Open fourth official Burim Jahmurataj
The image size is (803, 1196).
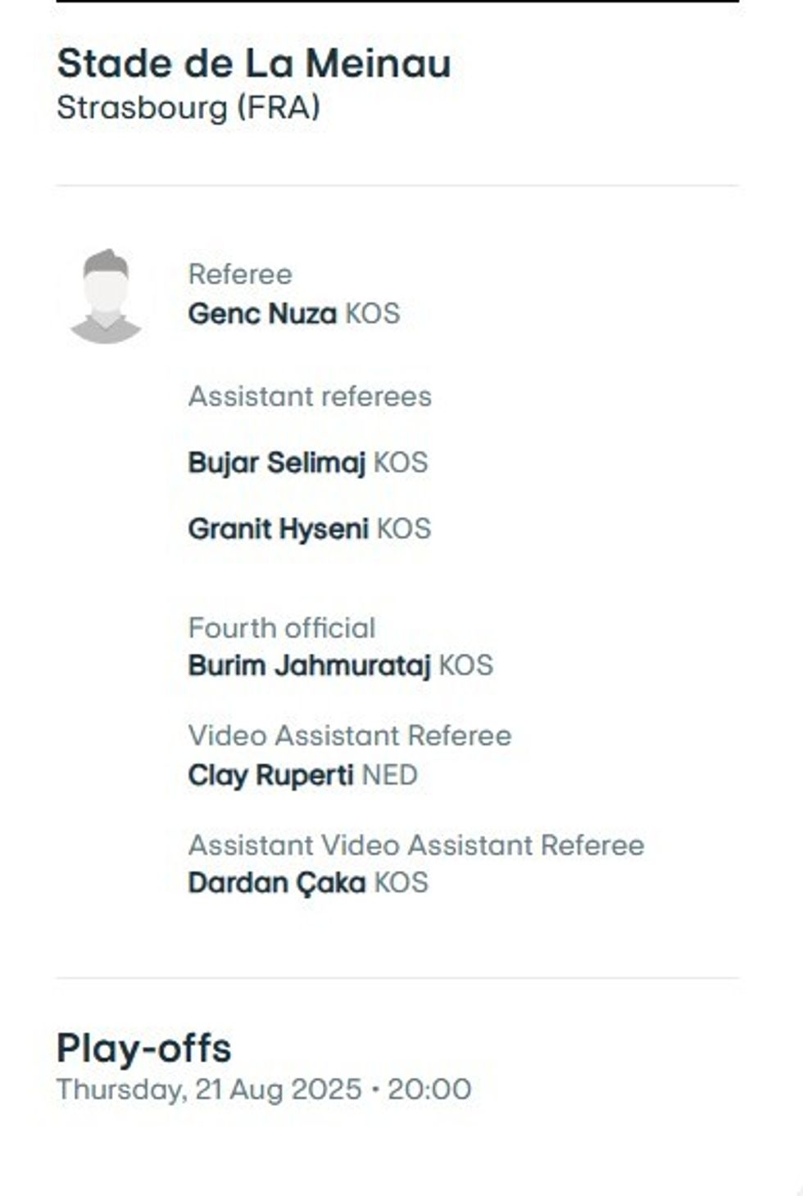pos(309,665)
